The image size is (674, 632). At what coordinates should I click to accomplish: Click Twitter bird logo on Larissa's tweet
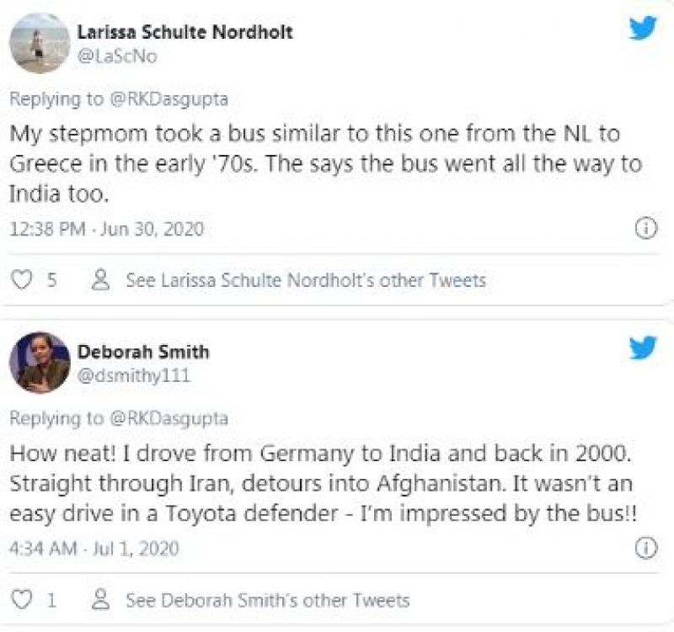pos(643,29)
